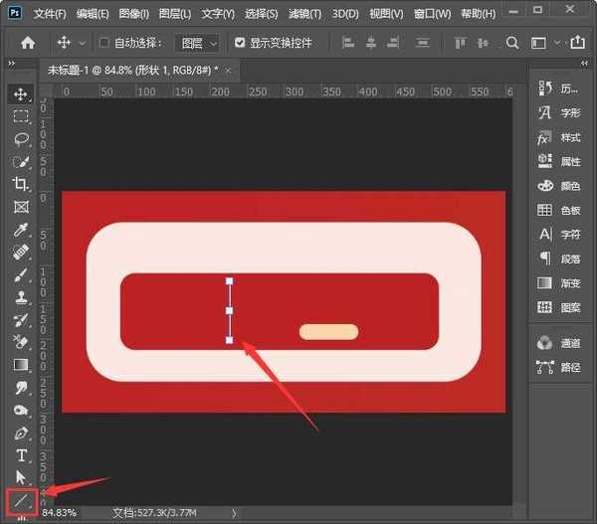597x524 pixels.
Task: Click the Home icon in the options bar
Action: [28, 44]
